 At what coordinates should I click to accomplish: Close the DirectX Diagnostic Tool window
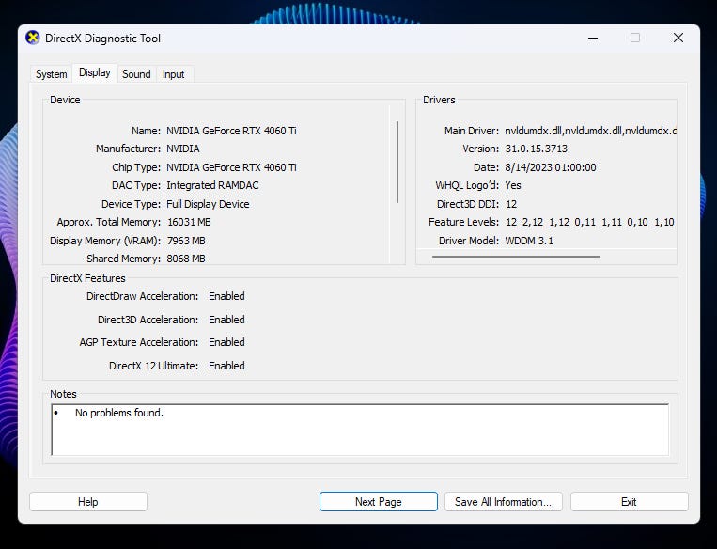click(x=678, y=38)
